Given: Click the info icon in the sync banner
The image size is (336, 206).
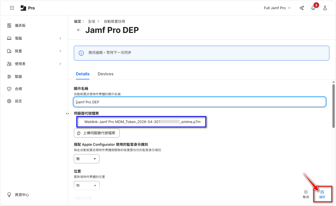Looking at the screenshot, I should click(x=81, y=53).
